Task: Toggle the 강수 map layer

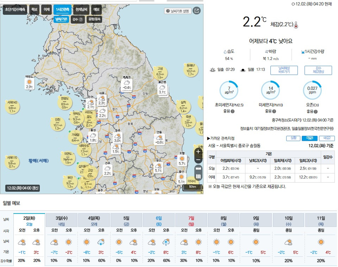Action: pyautogui.click(x=77, y=19)
